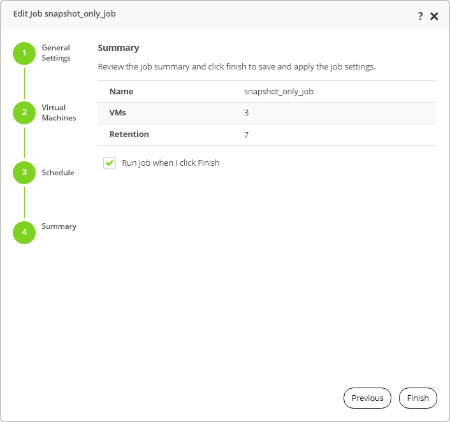
Task: Select the Retention summary row
Action: point(266,135)
